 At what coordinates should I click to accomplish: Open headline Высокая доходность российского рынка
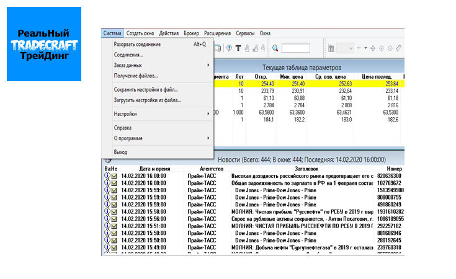[302, 176]
